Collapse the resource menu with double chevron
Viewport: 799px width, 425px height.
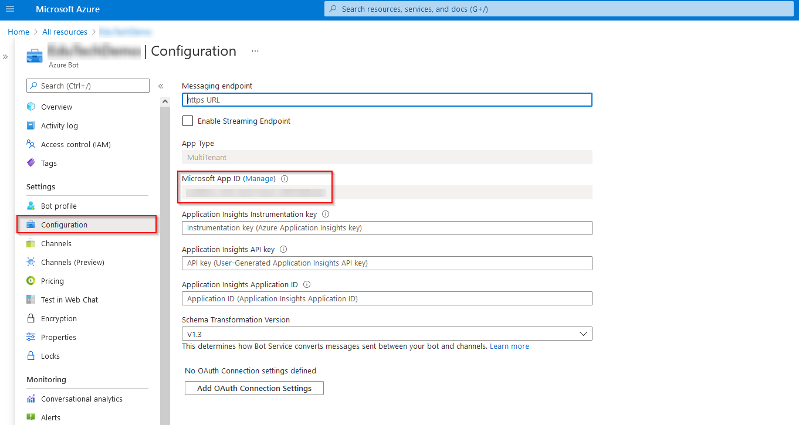click(161, 86)
